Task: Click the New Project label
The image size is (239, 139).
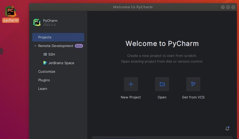Action: point(131,97)
